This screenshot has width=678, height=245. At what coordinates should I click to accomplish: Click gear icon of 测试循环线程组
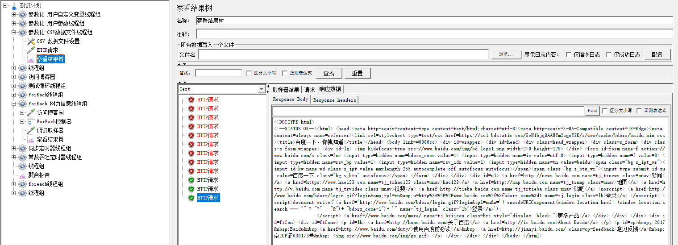[x=22, y=86]
